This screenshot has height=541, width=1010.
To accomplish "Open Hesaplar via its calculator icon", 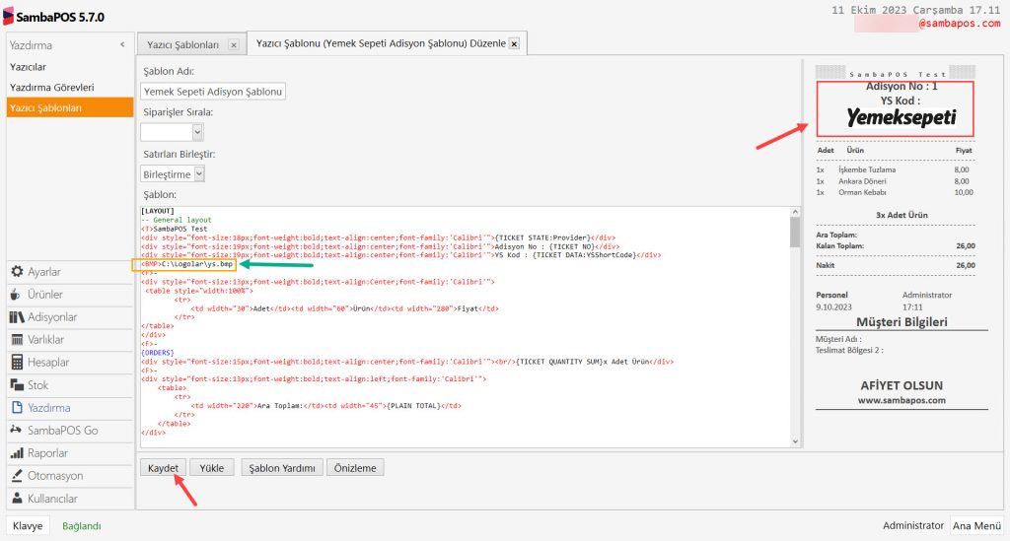I will tap(17, 363).
